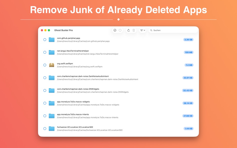Click the app.monelyze.ToDo.macos-widgets name
237x148 pixels.
click(x=73, y=102)
